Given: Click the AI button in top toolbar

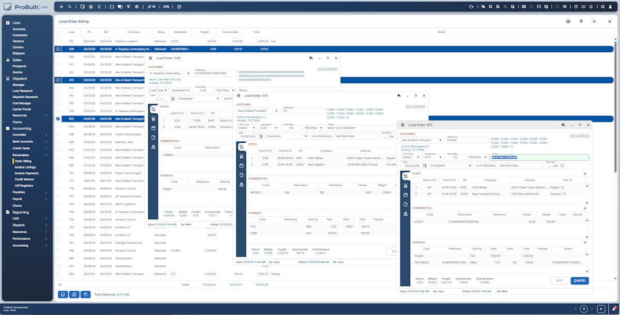Looking at the screenshot, I should (x=151, y=7).
